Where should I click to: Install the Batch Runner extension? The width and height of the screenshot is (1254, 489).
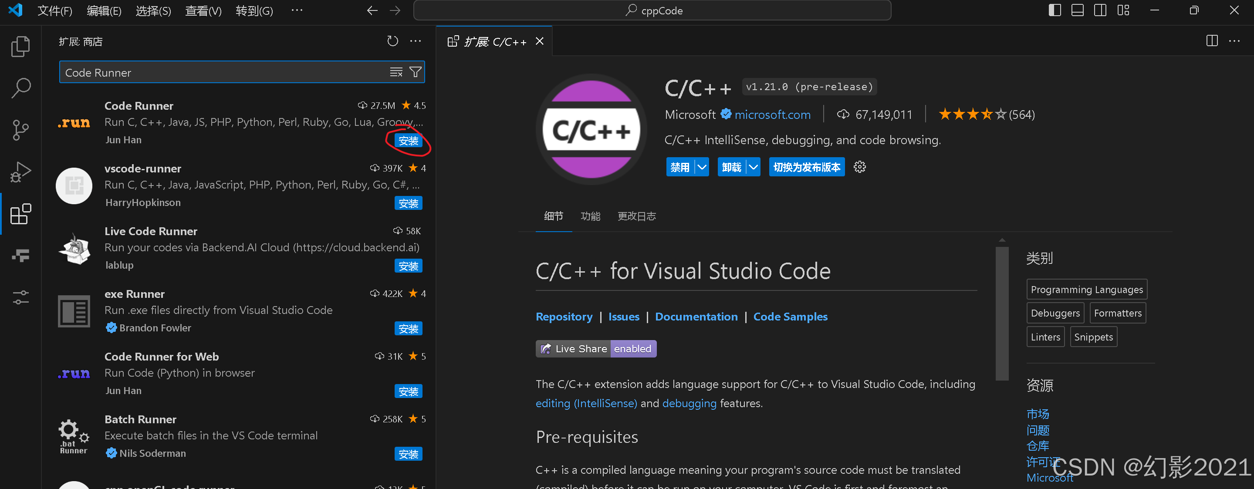(x=409, y=455)
